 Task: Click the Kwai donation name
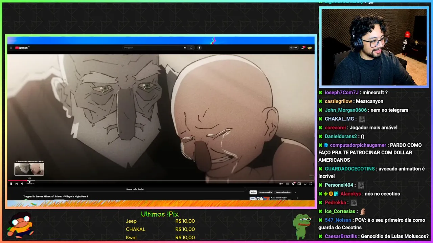click(131, 237)
